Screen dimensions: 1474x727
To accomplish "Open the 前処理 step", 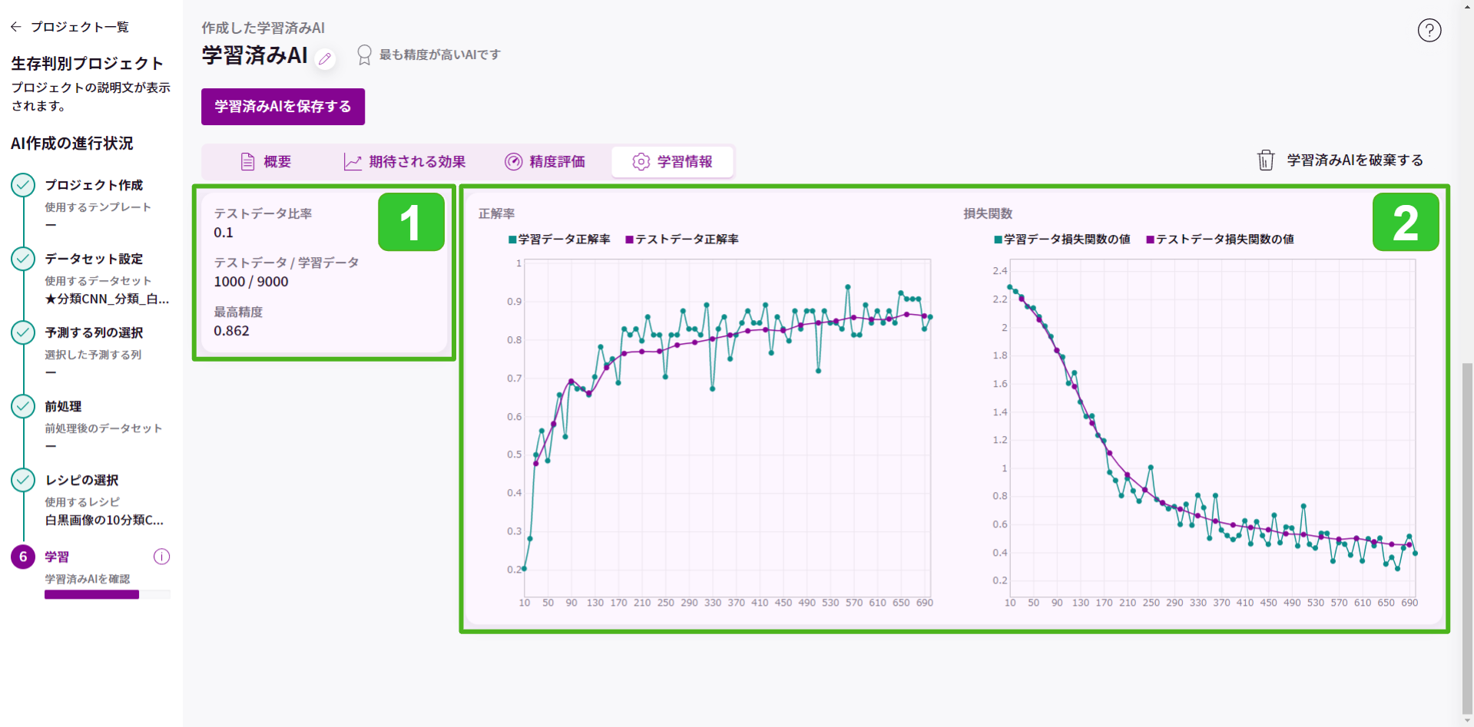I will [63, 406].
